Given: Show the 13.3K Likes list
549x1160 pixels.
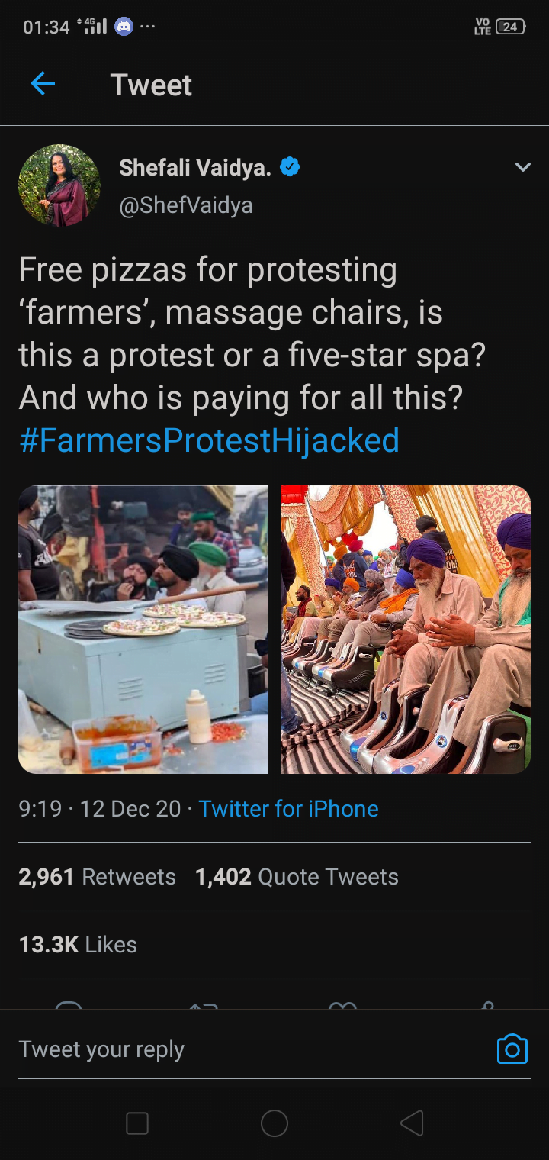Looking at the screenshot, I should pos(78,945).
